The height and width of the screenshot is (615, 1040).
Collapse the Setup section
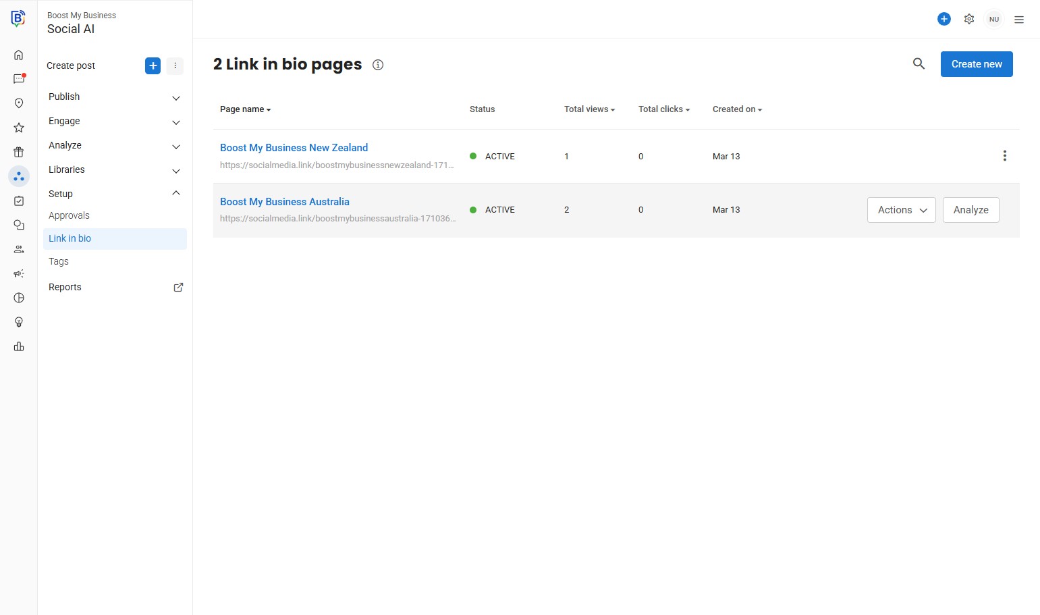coord(176,194)
